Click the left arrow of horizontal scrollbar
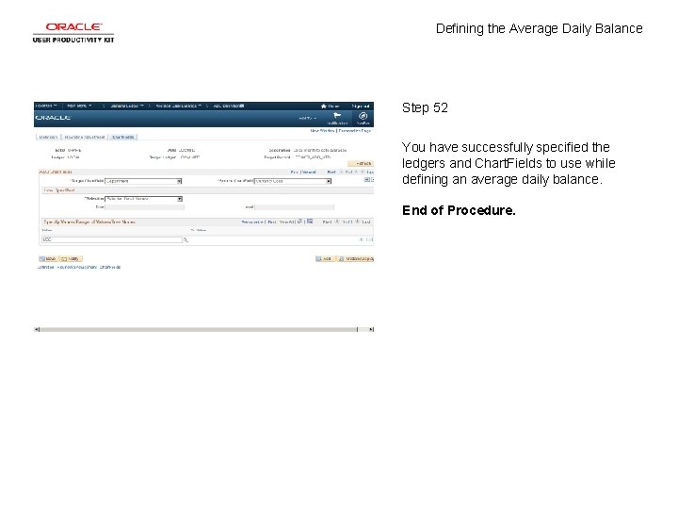 tap(37, 329)
